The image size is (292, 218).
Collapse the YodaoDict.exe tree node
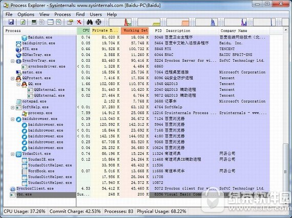tap(12, 154)
